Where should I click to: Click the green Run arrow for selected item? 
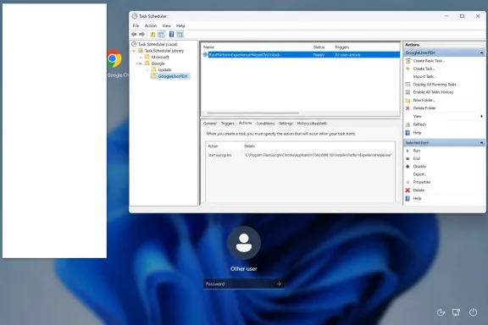pos(408,151)
